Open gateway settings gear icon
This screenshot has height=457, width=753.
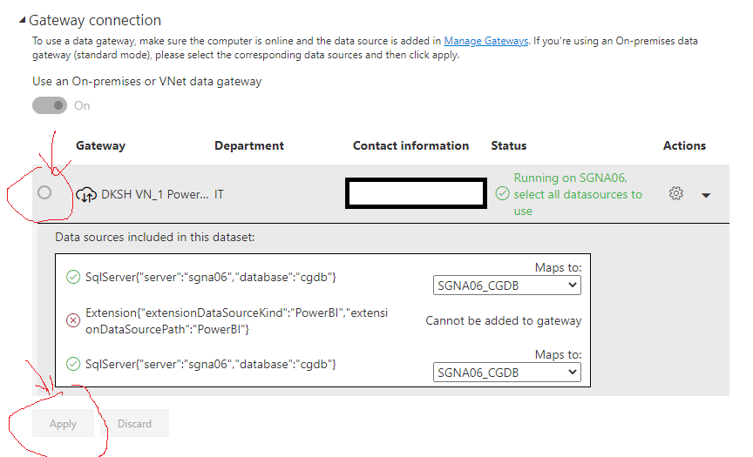click(676, 194)
